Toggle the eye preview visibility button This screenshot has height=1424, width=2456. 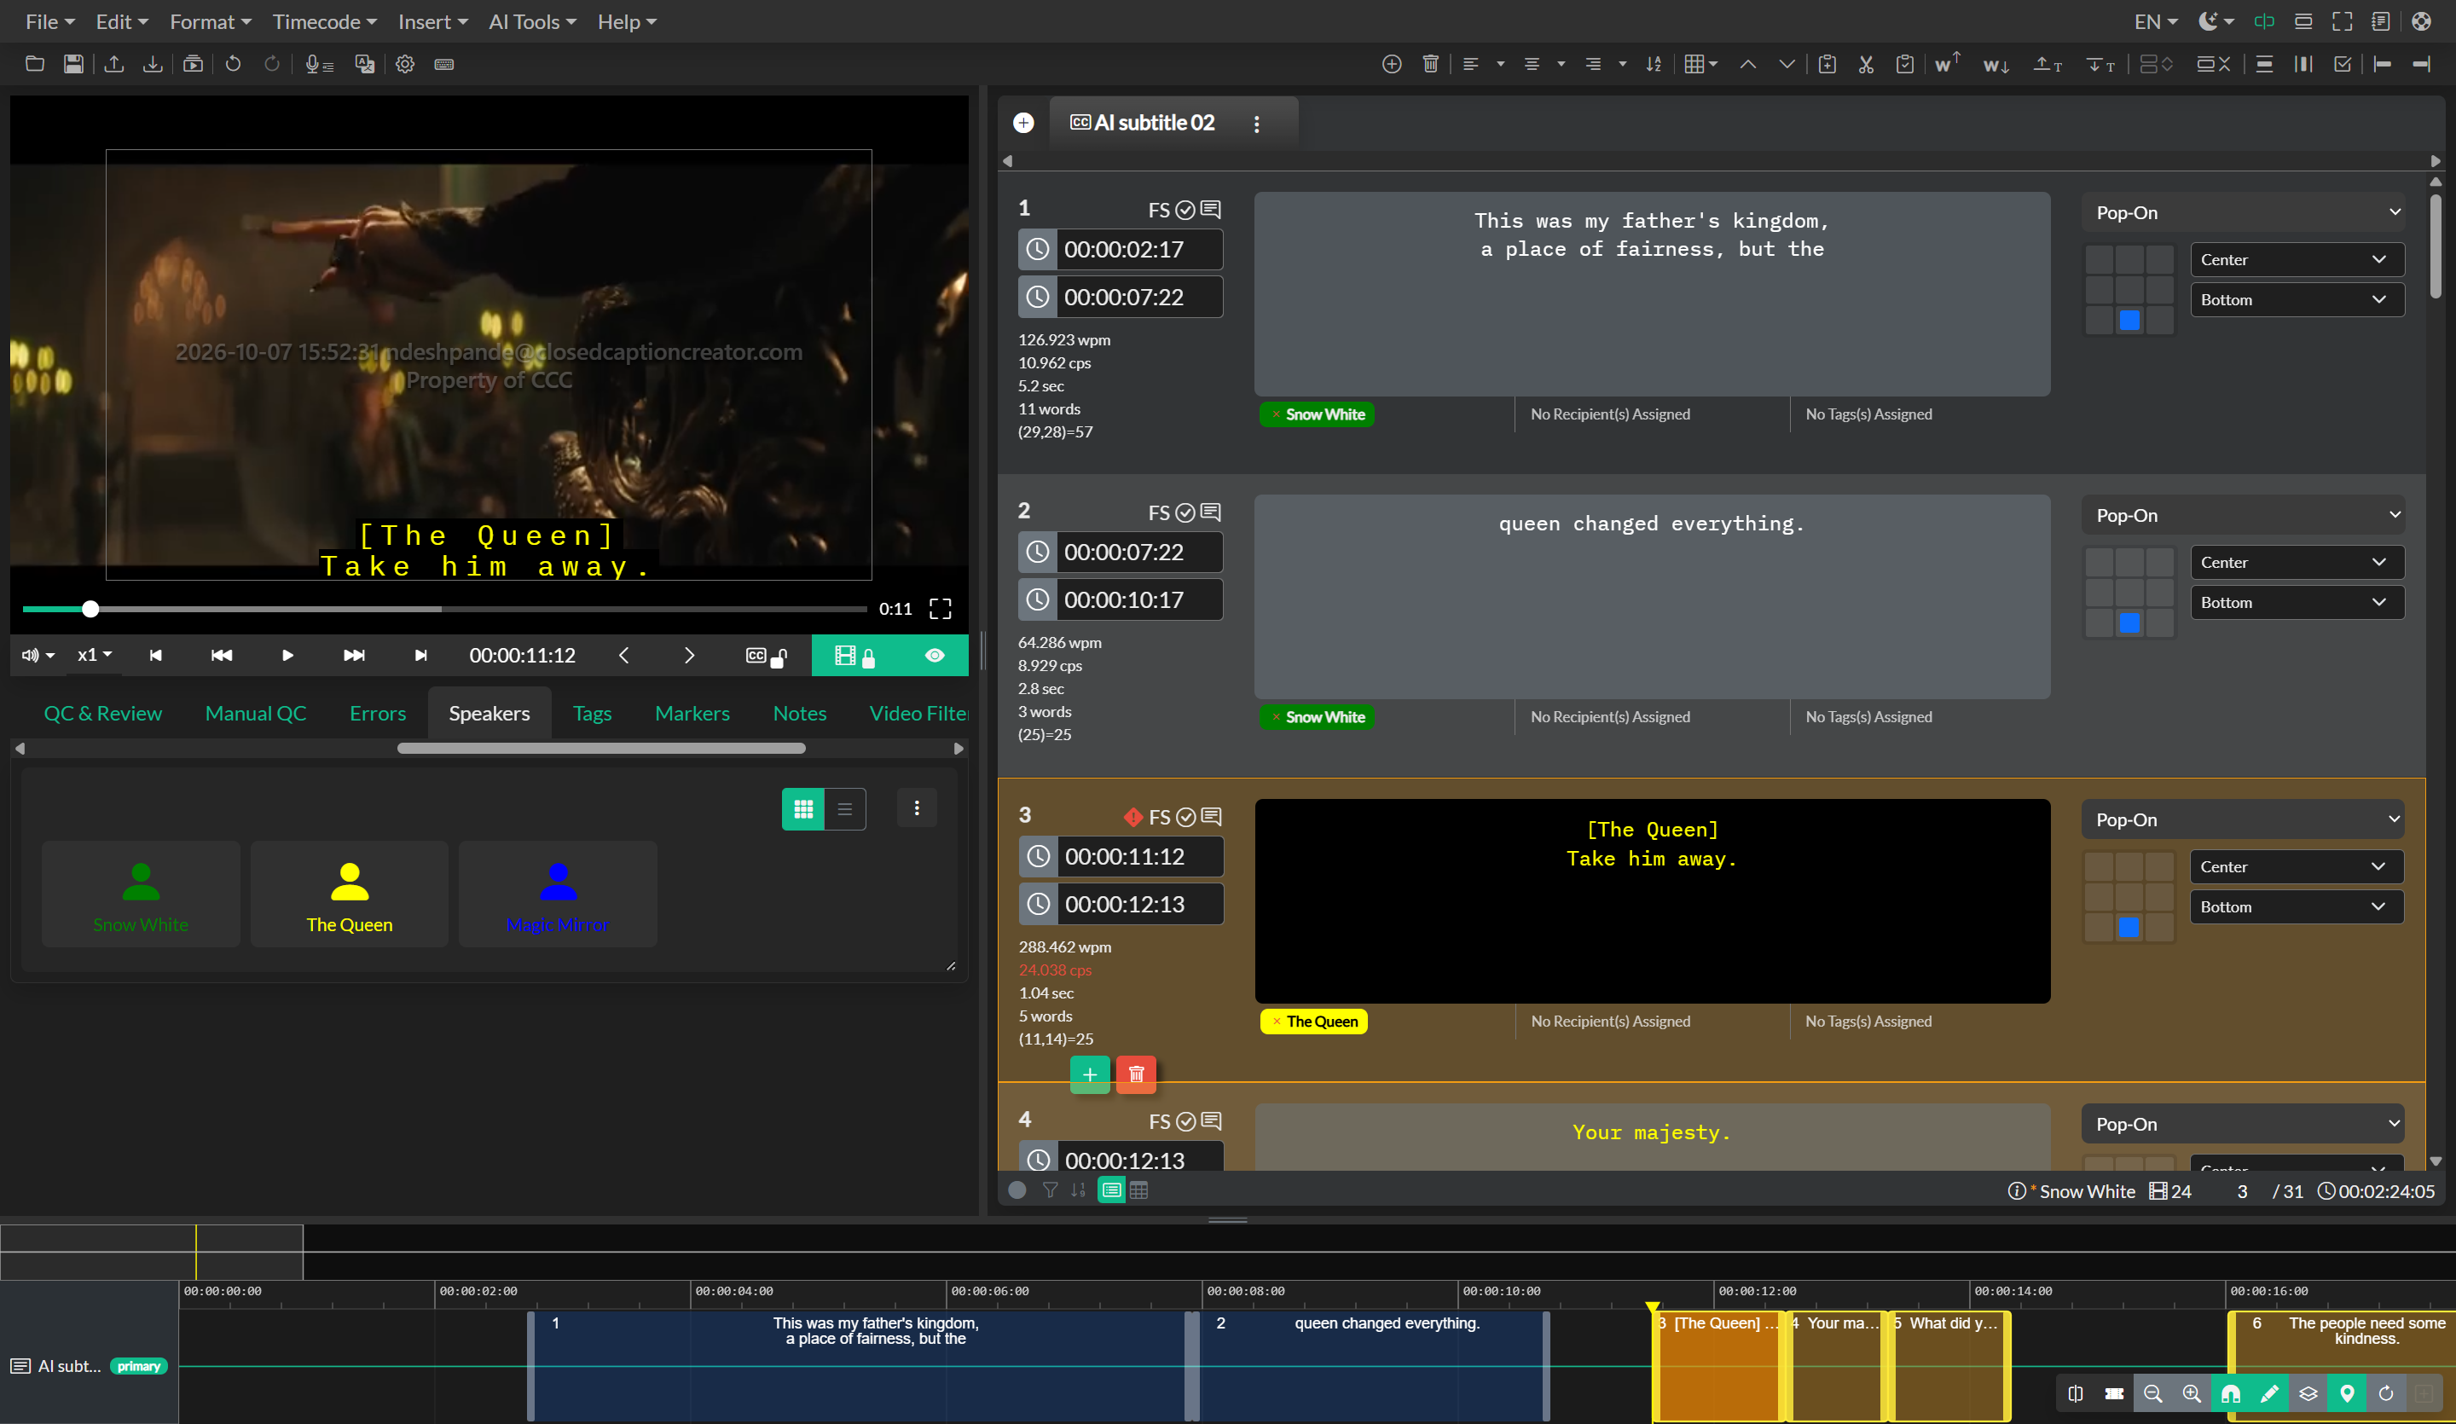tap(935, 656)
